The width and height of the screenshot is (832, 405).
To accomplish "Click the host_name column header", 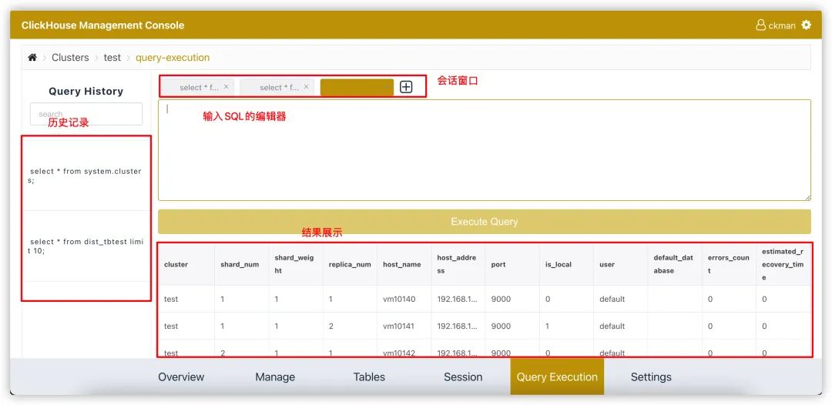I will point(404,264).
